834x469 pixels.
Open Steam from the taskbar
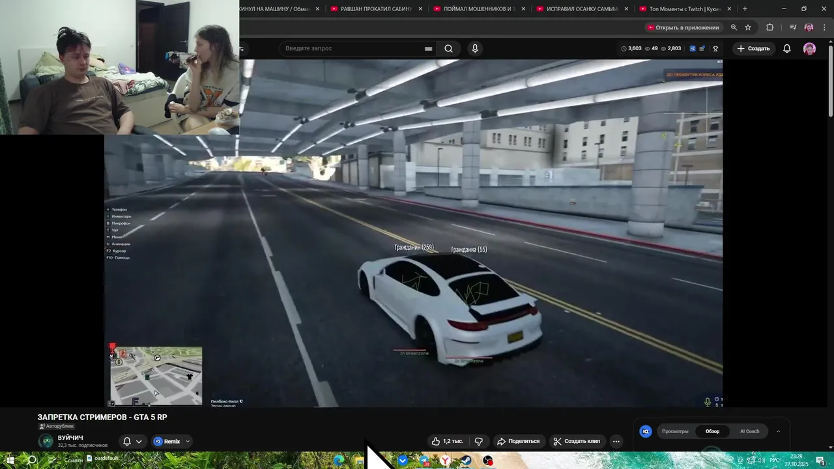[x=466, y=461]
